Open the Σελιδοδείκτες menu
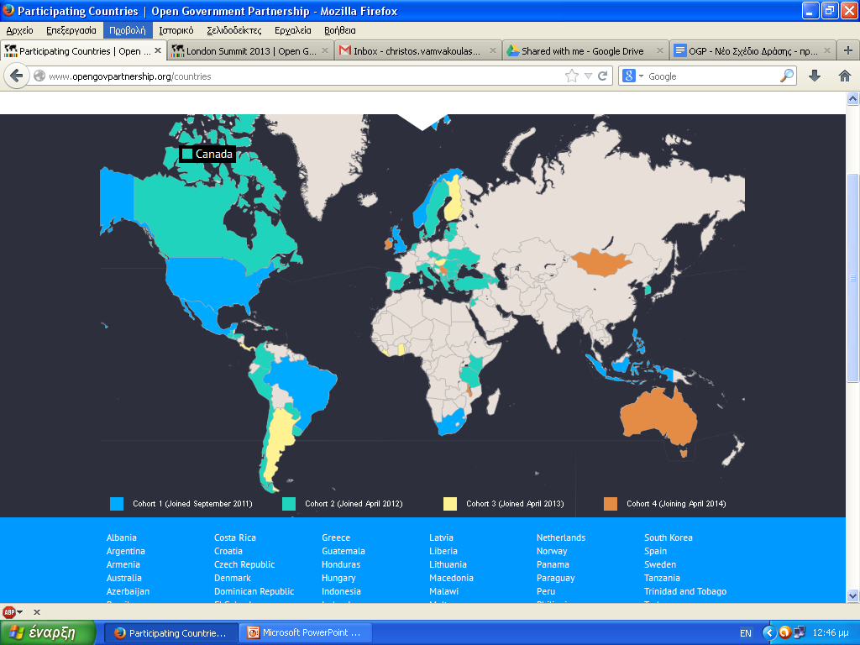Screen dimensions: 860x645 click(234, 30)
